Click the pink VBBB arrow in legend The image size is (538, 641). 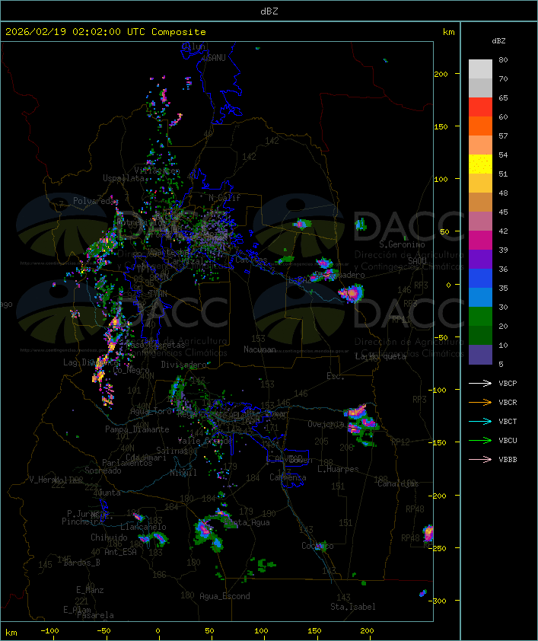tap(480, 460)
